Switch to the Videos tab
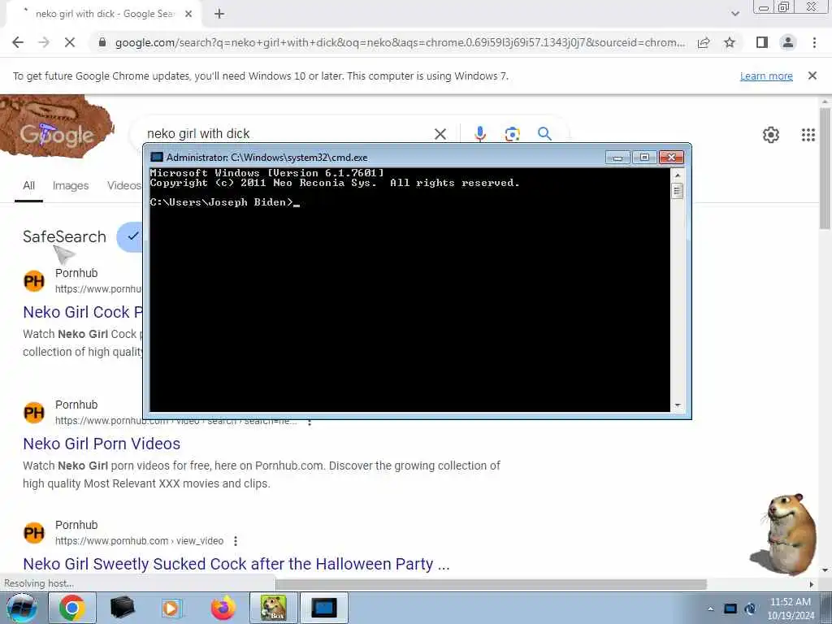This screenshot has height=624, width=832. 124,186
